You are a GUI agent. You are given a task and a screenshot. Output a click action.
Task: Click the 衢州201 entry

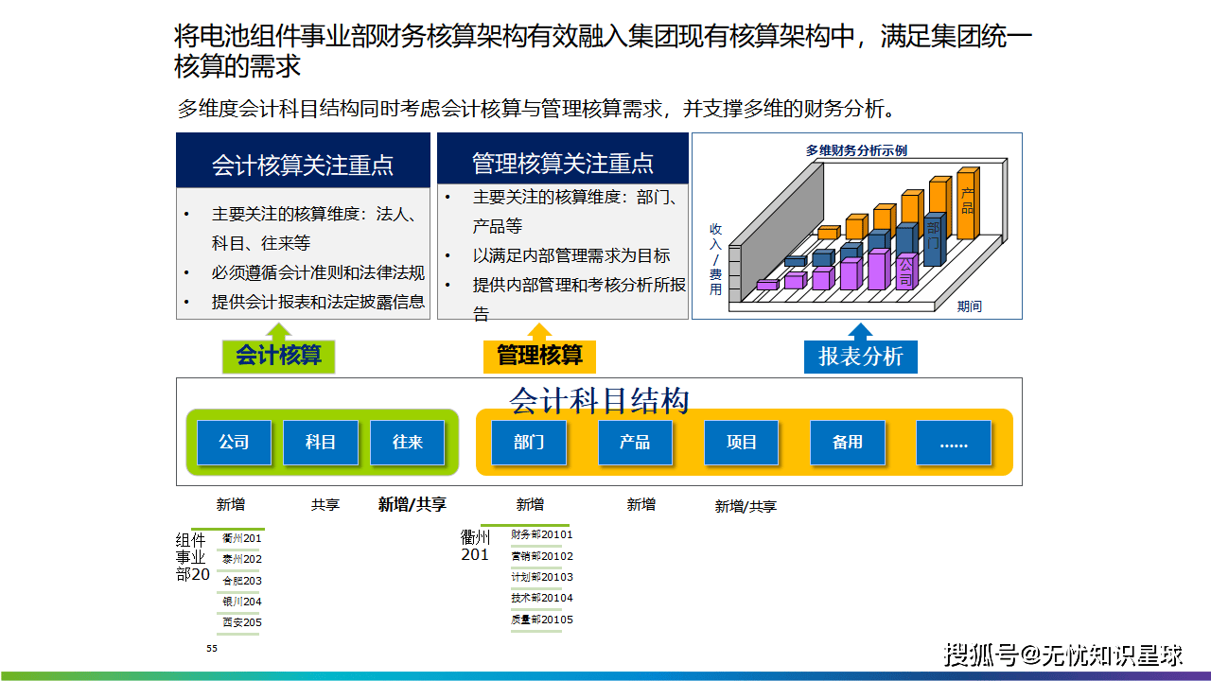tap(241, 538)
